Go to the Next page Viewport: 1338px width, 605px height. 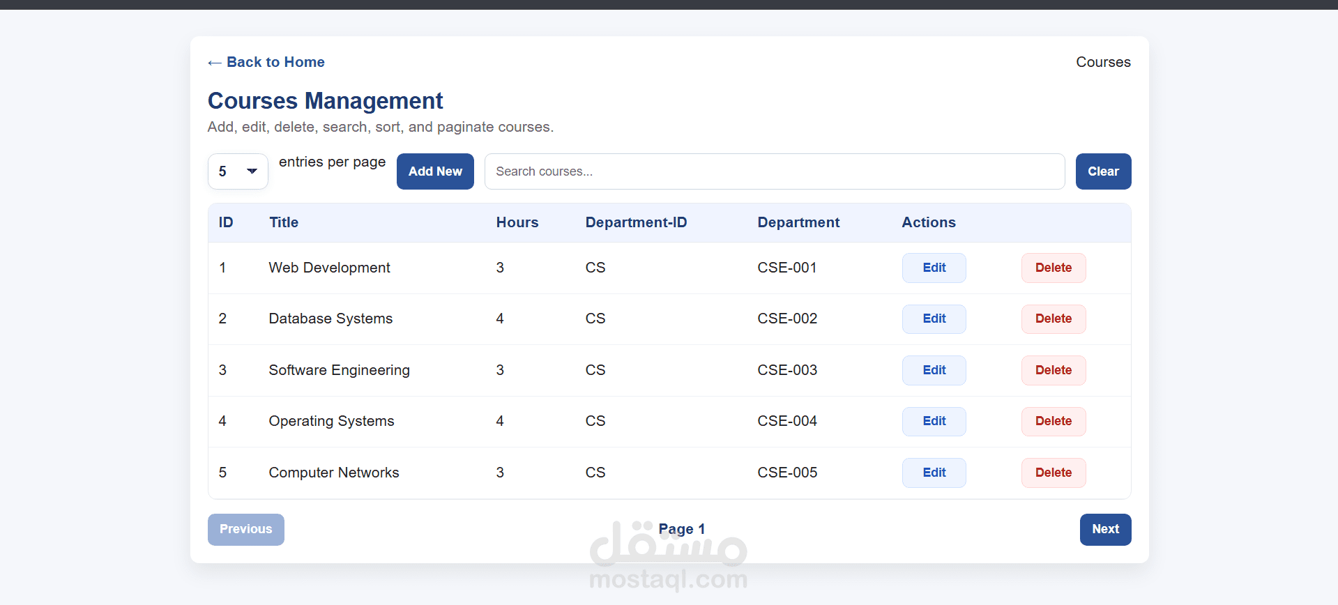pyautogui.click(x=1105, y=529)
